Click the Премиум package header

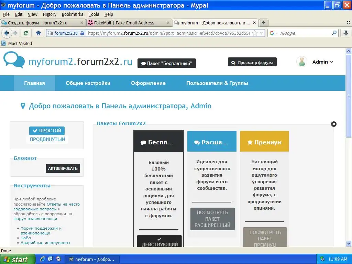pyautogui.click(x=264, y=141)
